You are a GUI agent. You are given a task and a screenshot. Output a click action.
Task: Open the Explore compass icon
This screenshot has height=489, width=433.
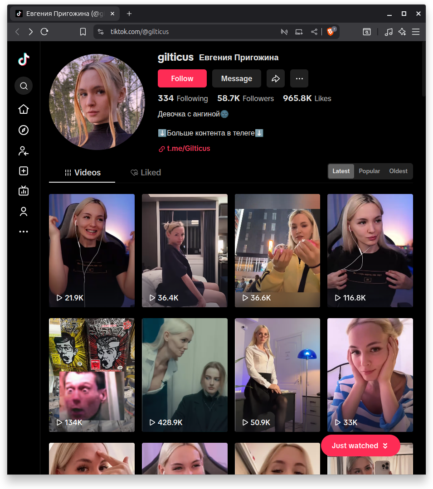point(24,130)
